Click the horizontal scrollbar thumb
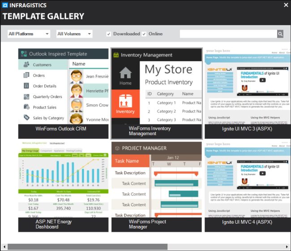291x251 pixels. point(87,247)
